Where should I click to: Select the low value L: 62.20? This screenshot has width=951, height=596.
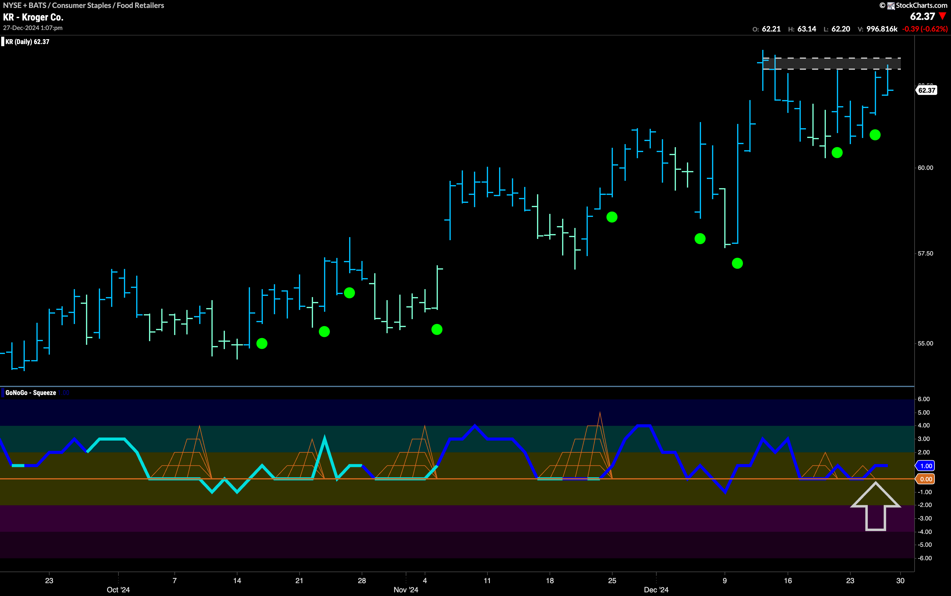pyautogui.click(x=837, y=29)
